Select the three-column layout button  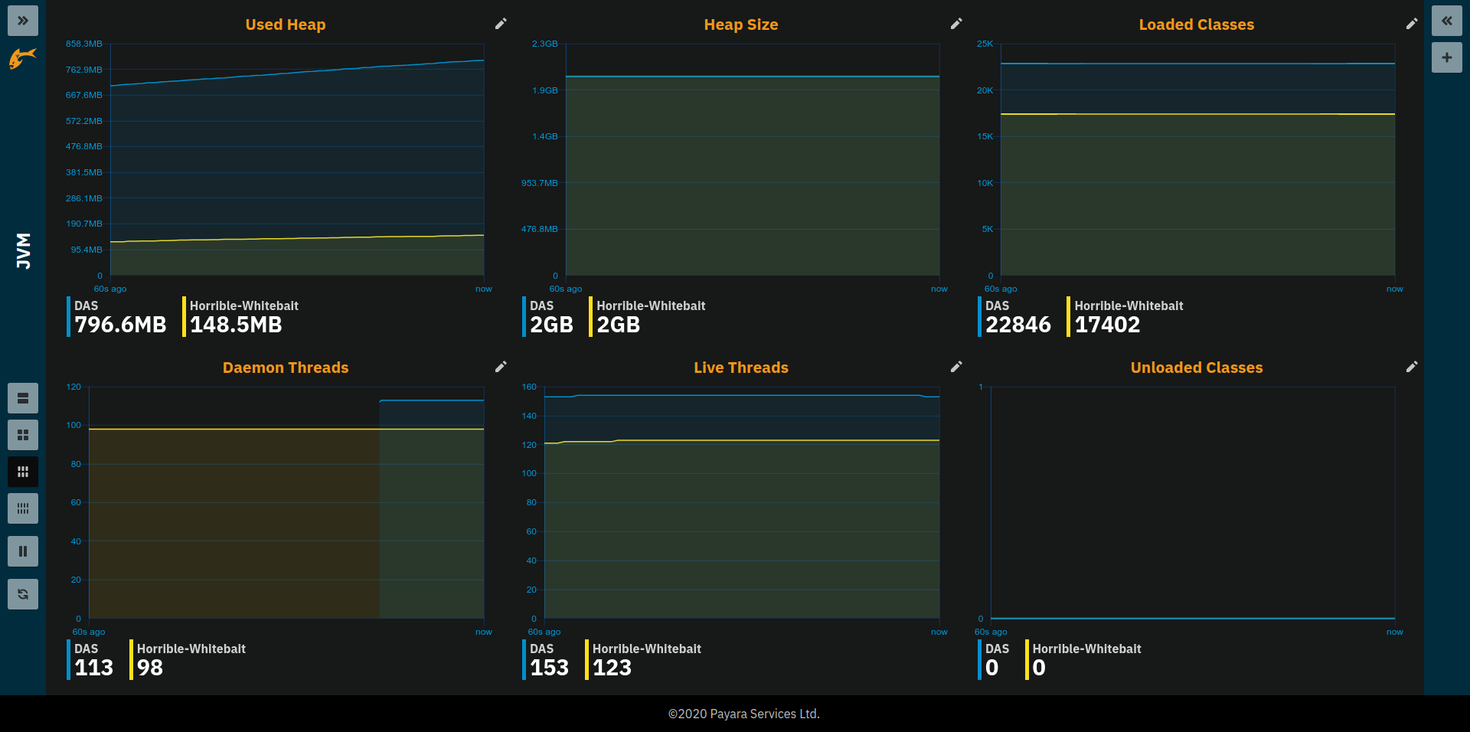[x=23, y=472]
